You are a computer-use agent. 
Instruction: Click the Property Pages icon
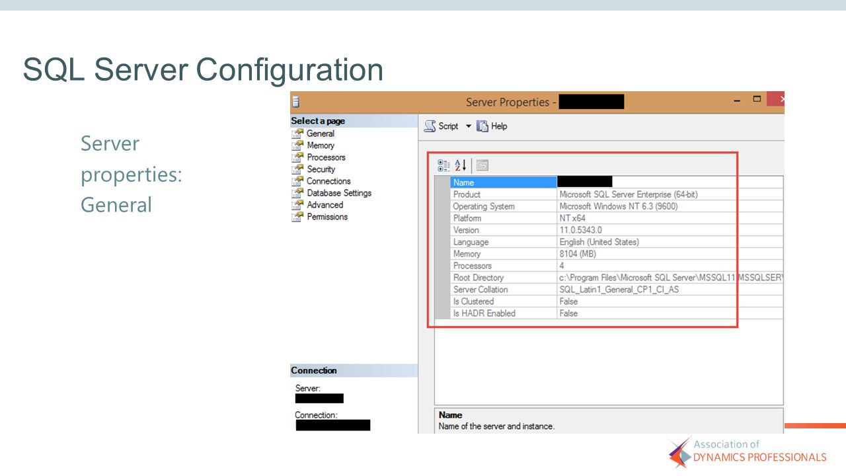(482, 165)
